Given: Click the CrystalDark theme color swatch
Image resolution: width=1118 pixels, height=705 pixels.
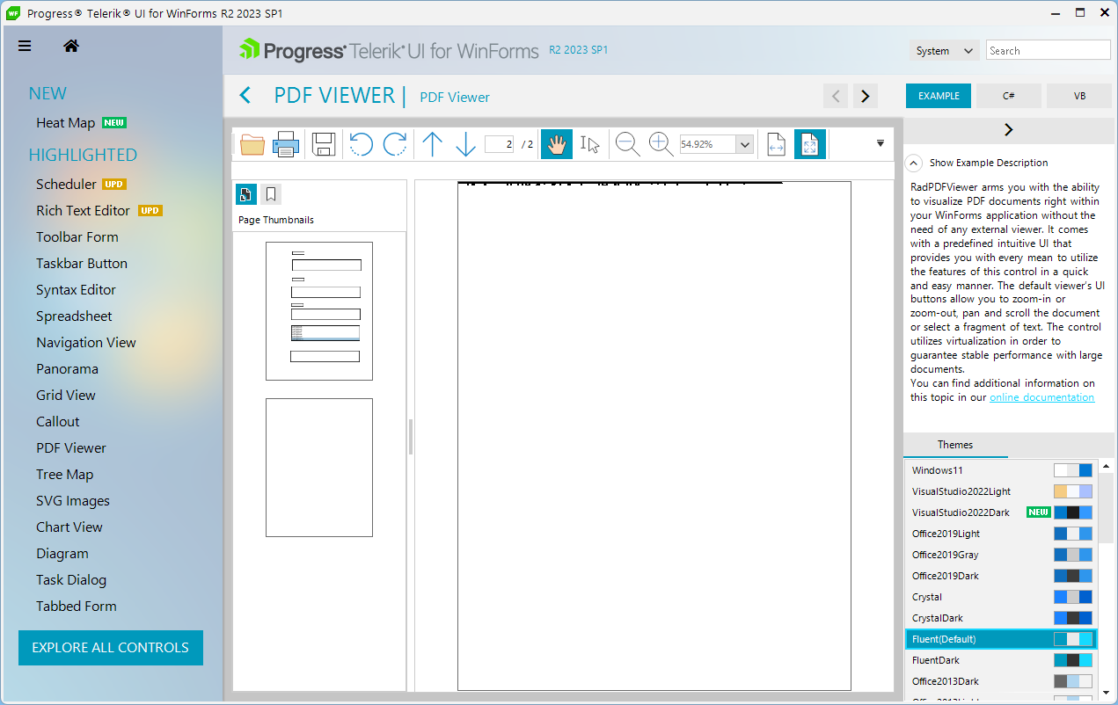Looking at the screenshot, I should [1073, 618].
